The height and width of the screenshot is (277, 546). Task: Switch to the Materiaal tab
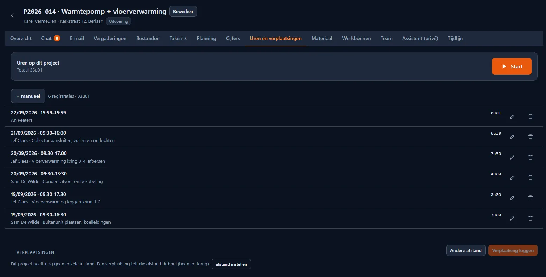click(322, 38)
